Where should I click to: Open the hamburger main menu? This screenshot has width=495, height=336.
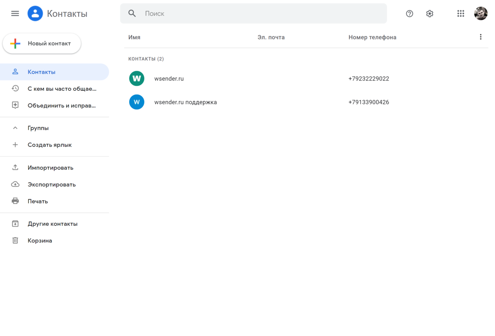click(15, 14)
